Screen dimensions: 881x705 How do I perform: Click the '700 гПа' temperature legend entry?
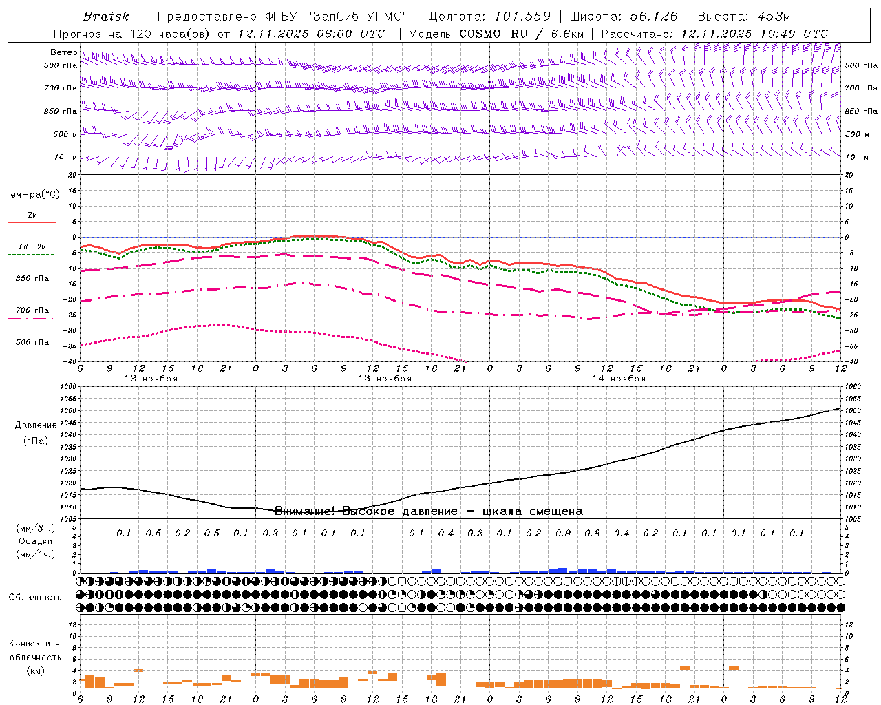[32, 311]
